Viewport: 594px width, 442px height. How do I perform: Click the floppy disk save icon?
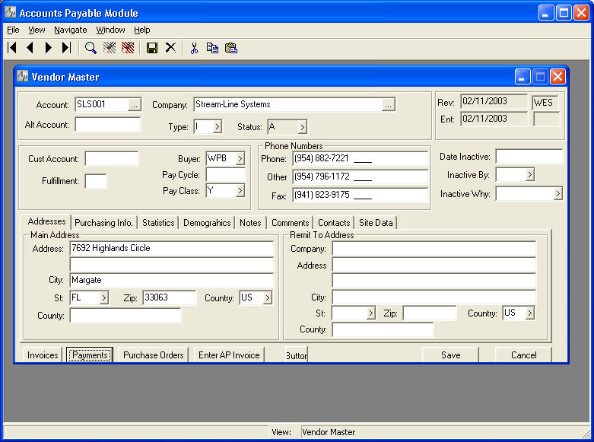(x=152, y=48)
